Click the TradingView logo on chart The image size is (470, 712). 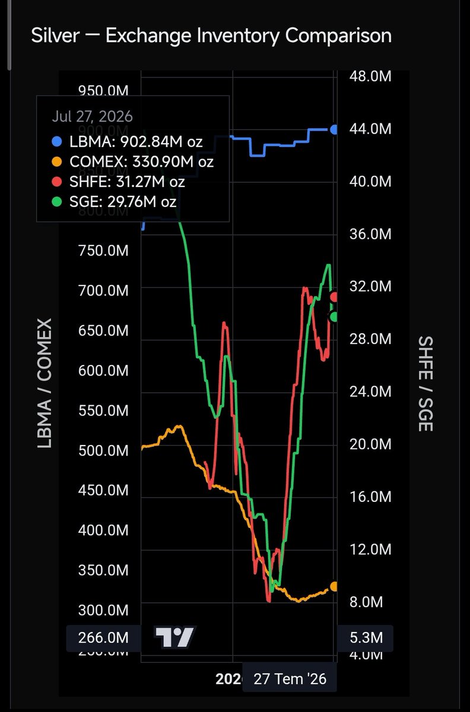pyautogui.click(x=174, y=637)
